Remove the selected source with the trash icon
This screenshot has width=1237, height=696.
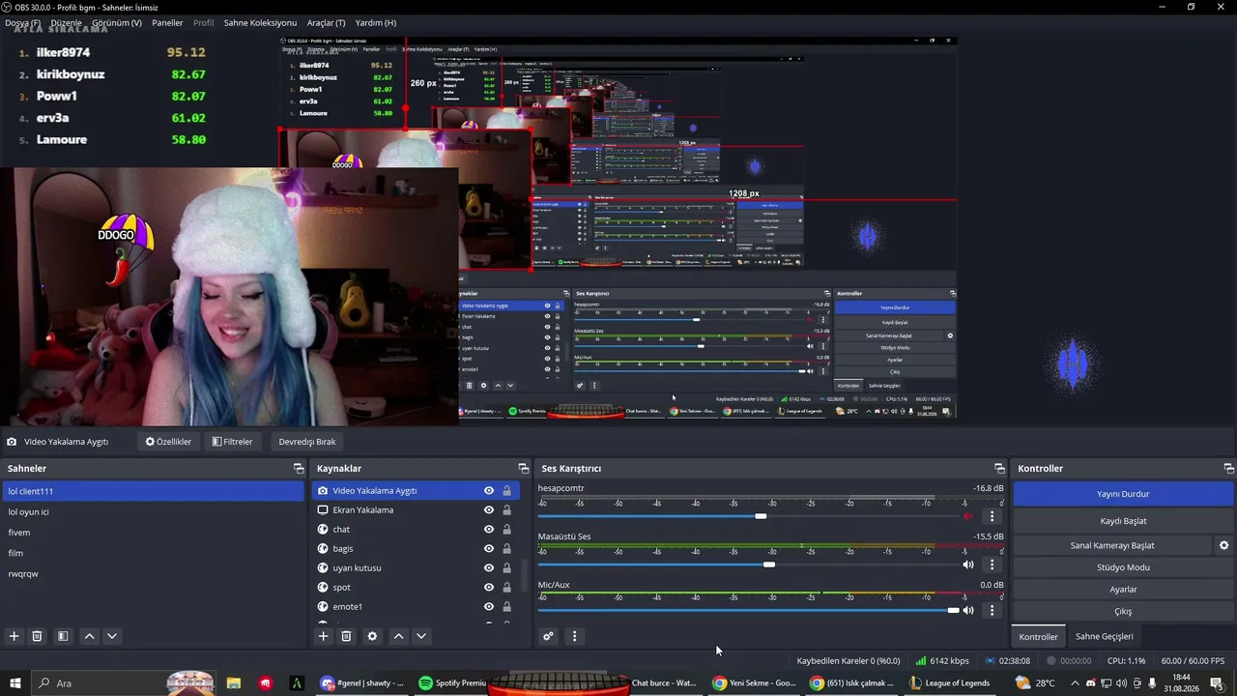[347, 636]
